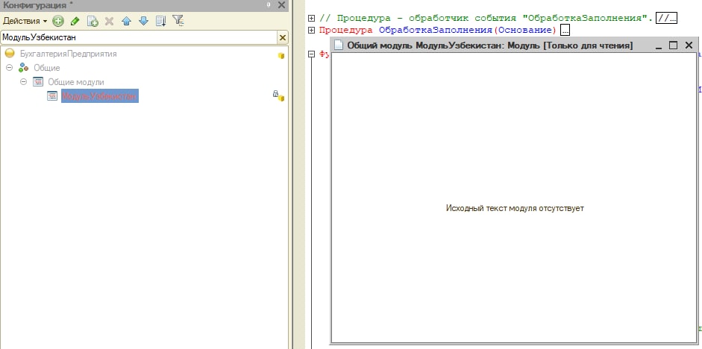702x349 pixels.
Task: Click the text Исходный текст модуля отсутствует
Action: (x=515, y=208)
